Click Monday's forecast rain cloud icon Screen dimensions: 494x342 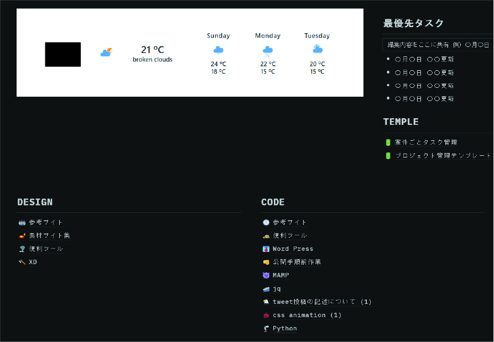click(268, 50)
